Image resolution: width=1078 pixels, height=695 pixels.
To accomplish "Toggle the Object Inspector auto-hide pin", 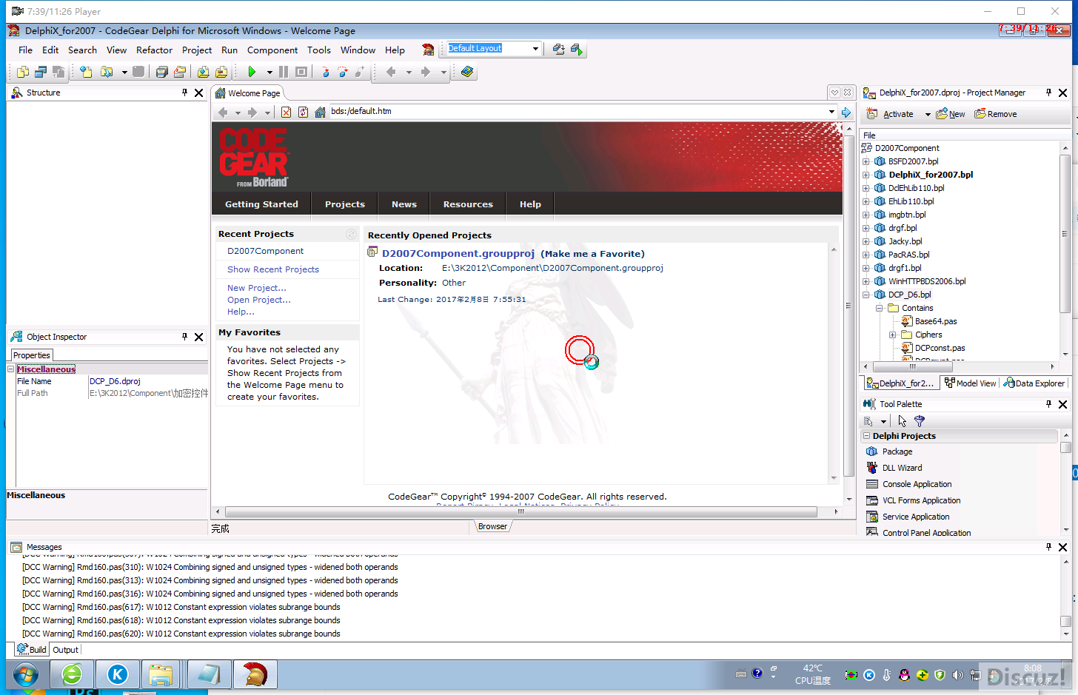I will pos(184,337).
